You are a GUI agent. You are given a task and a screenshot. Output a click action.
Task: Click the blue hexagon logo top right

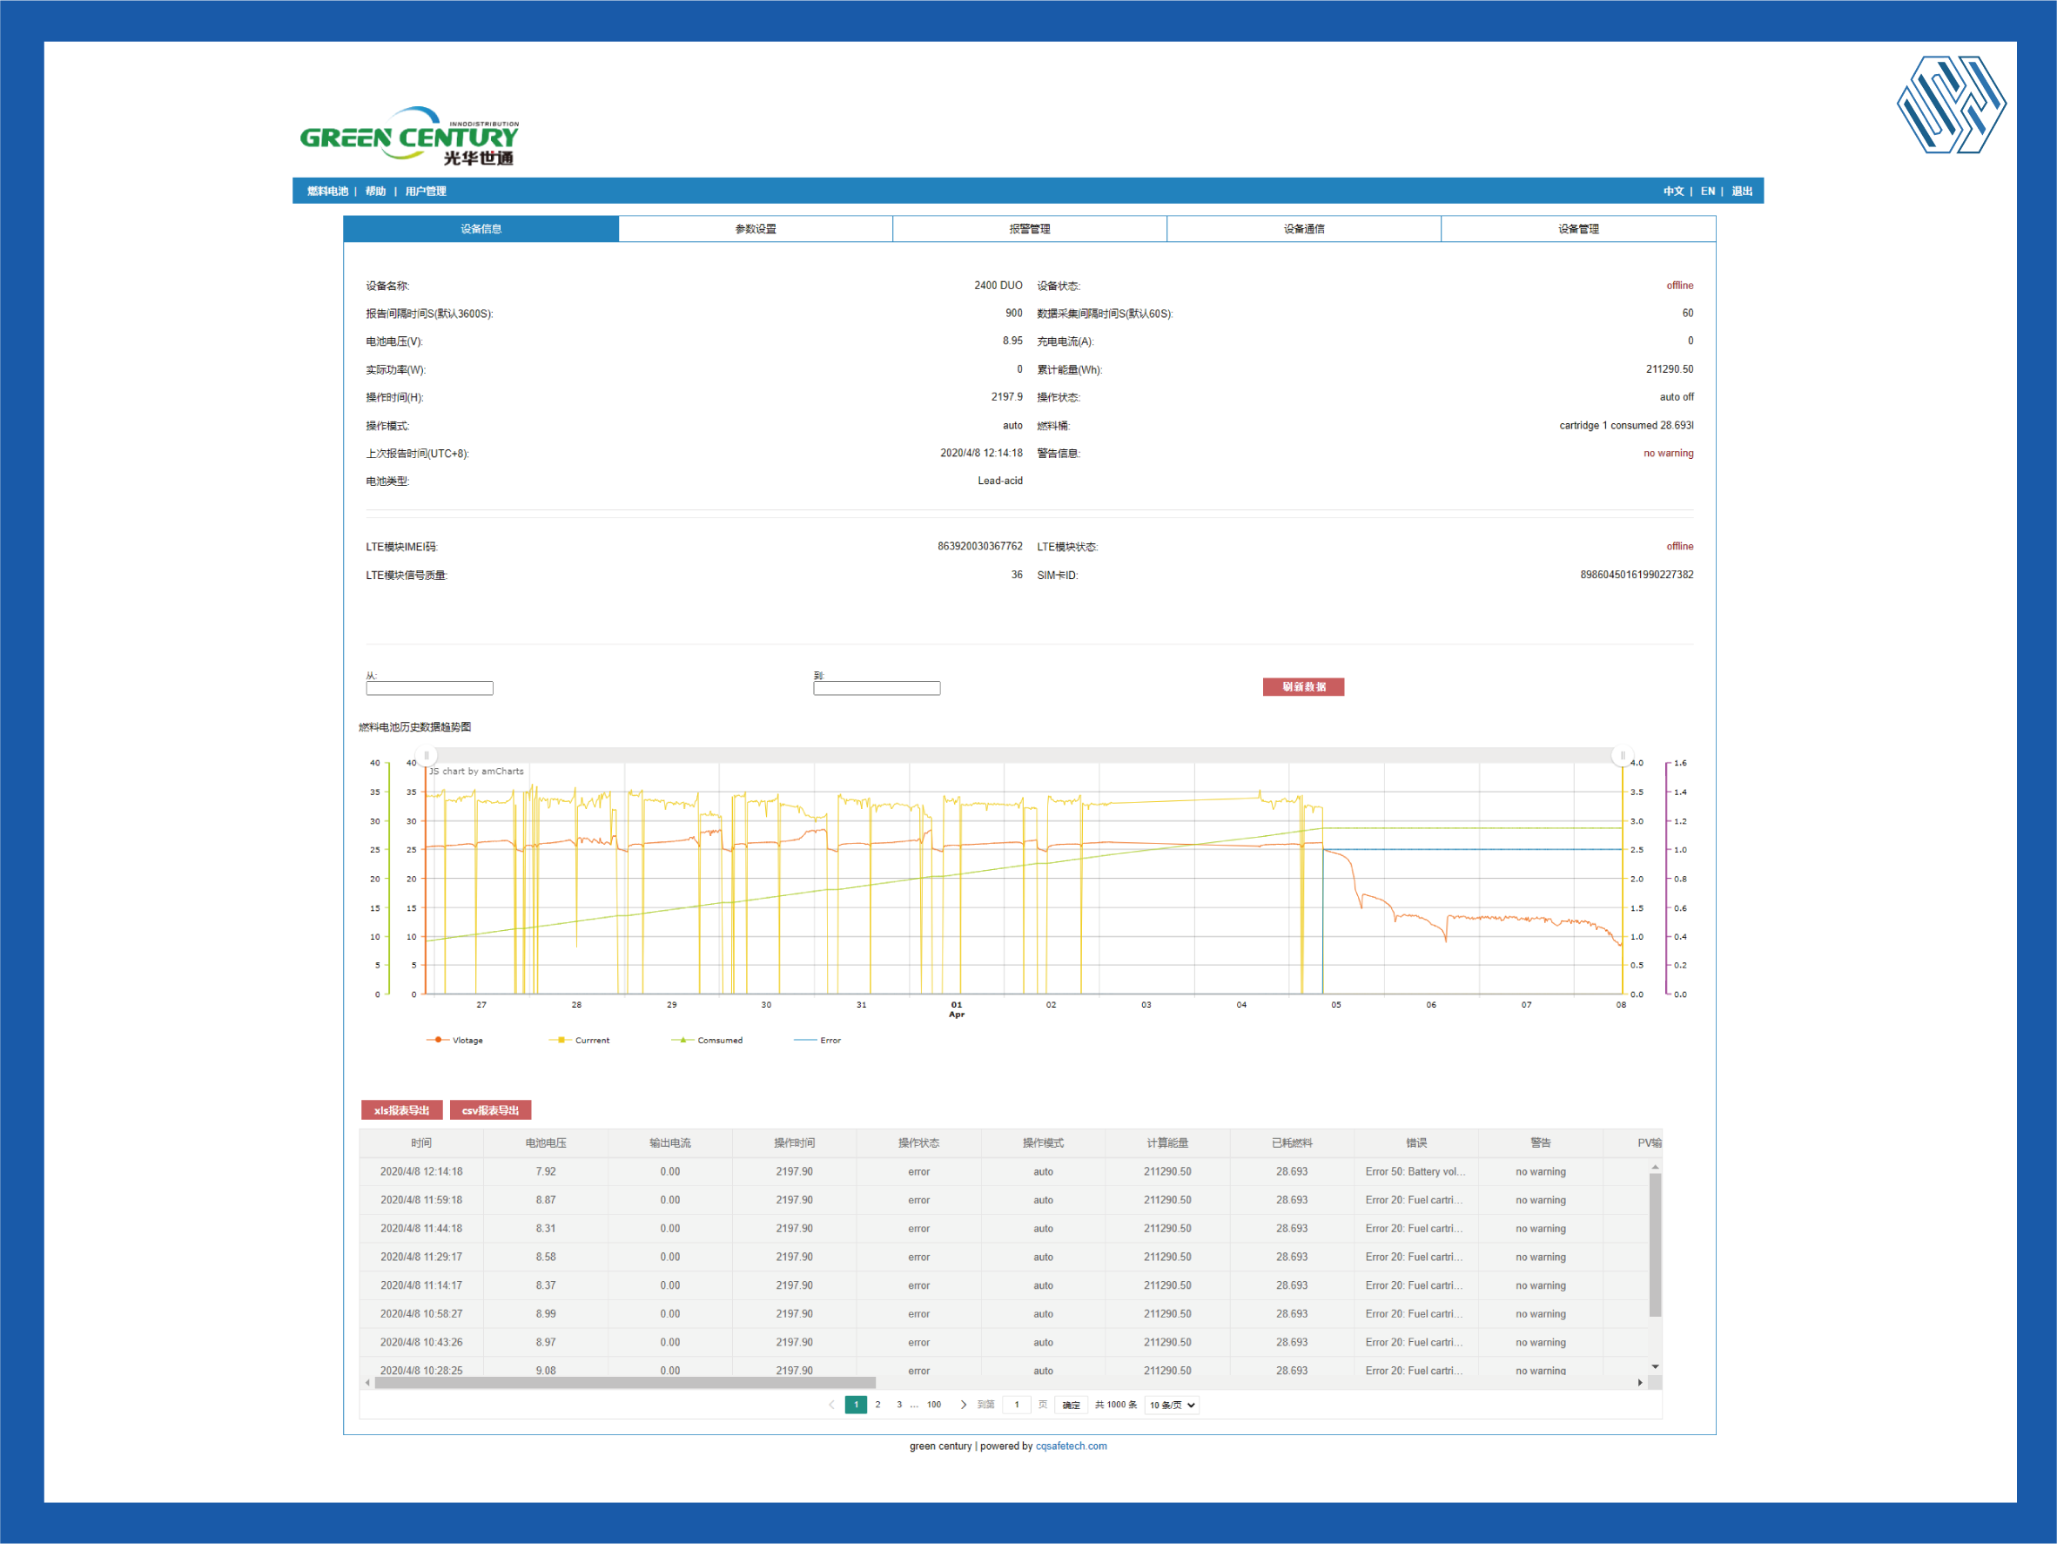1951,105
